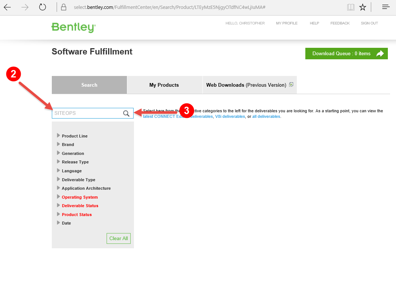Viewport: 396px width, 282px height.
Task: Expand the Date filter arrow
Action: [58, 223]
